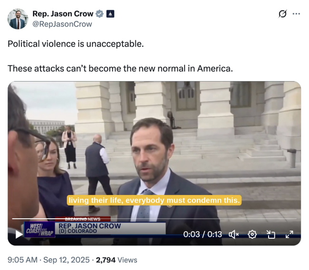Seek along the video progress bar

click(x=154, y=218)
